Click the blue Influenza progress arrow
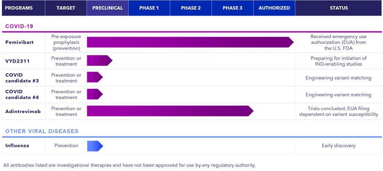 [95, 146]
